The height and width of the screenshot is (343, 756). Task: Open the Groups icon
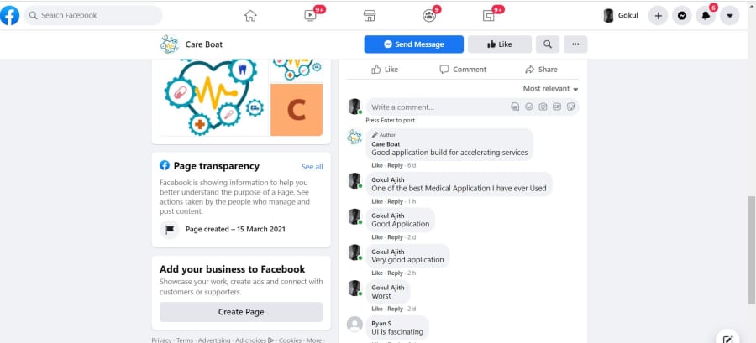pyautogui.click(x=428, y=16)
